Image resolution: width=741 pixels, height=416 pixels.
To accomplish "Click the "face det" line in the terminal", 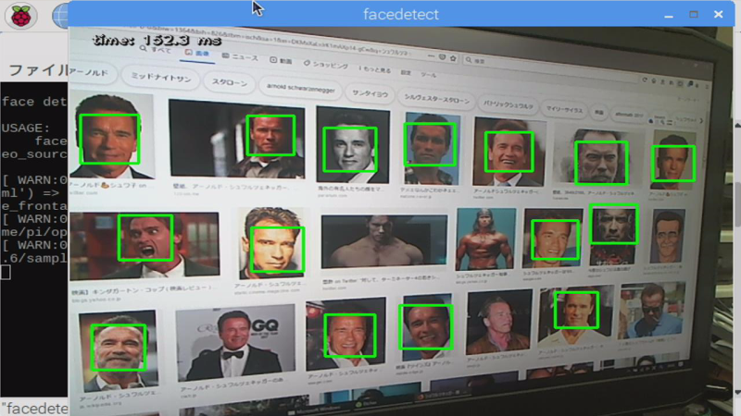I will click(x=34, y=102).
